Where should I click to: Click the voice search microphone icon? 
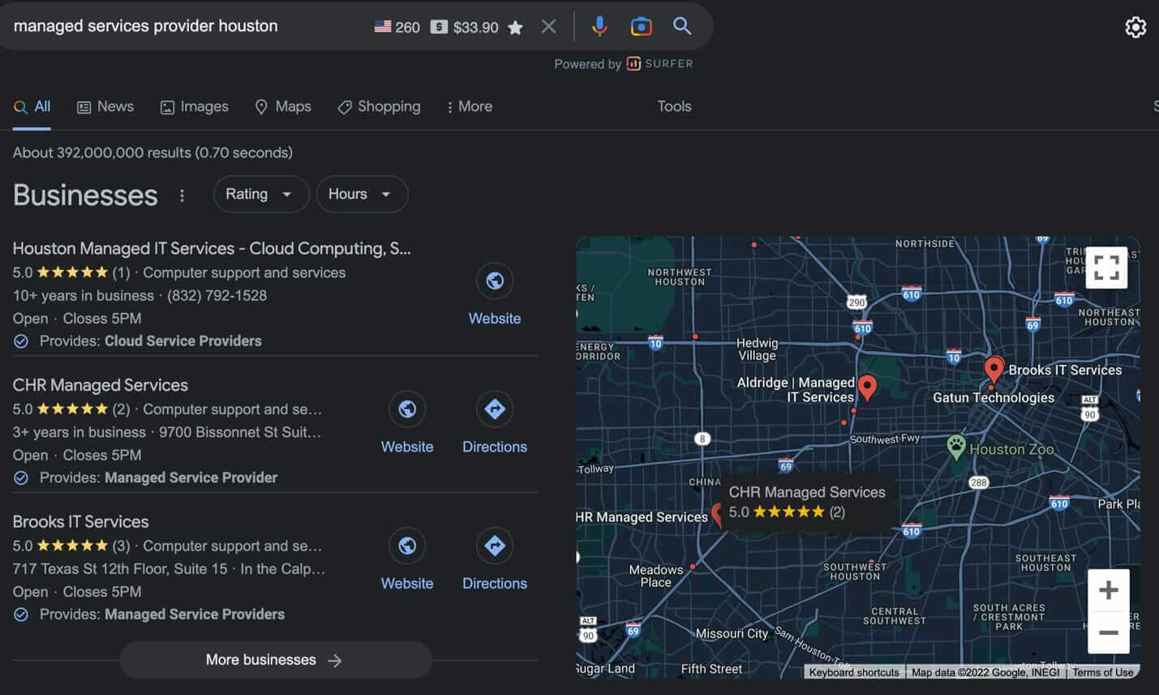pyautogui.click(x=599, y=27)
